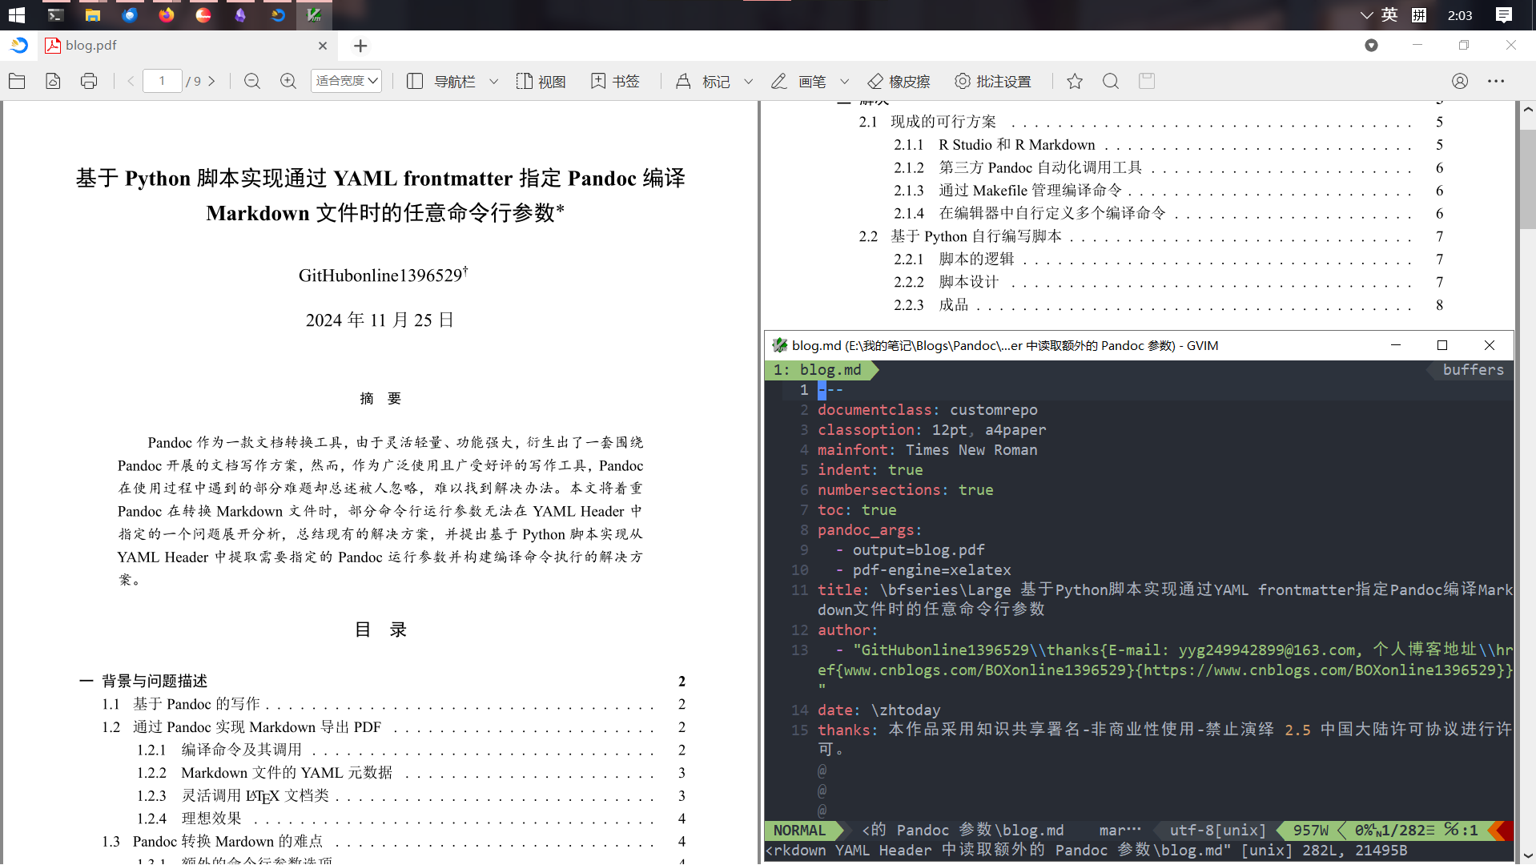Open Thunderbird from taskbar

(x=130, y=15)
